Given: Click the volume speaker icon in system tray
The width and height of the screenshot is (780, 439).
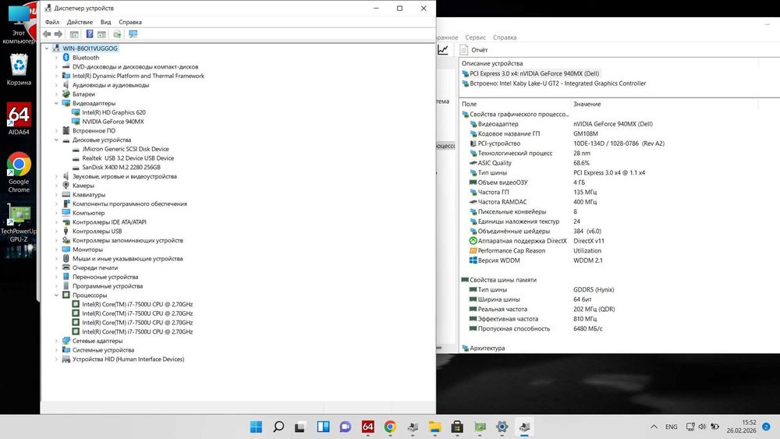Looking at the screenshot, I should (x=703, y=427).
